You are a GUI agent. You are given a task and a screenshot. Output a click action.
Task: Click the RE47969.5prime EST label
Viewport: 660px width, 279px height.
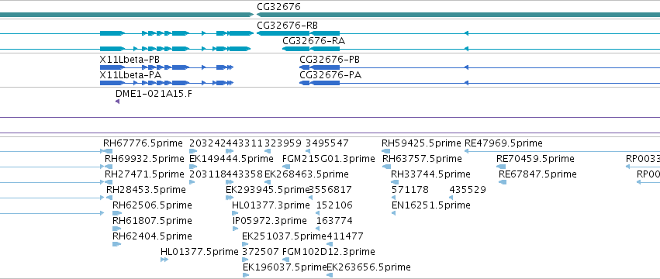pos(503,143)
